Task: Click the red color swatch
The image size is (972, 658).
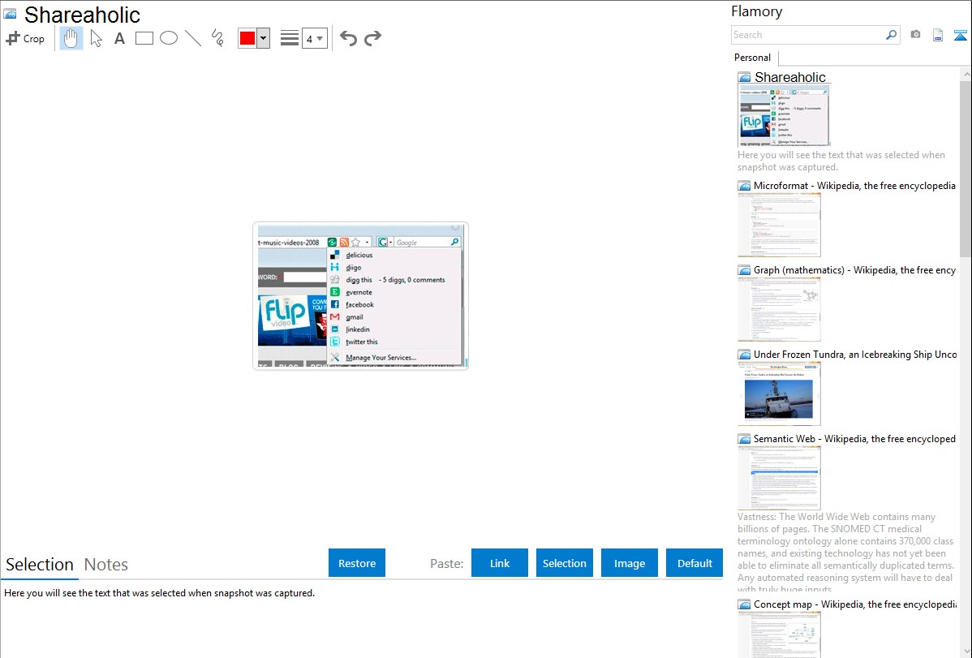Action: tap(247, 38)
